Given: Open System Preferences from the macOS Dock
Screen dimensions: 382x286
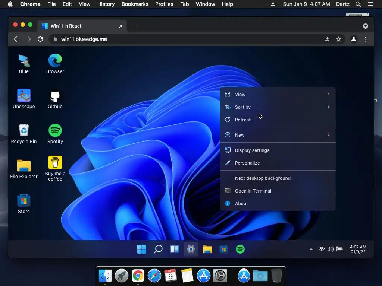Looking at the screenshot, I should point(220,276).
